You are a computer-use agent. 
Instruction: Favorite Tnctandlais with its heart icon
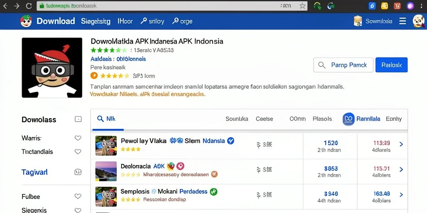(x=78, y=151)
